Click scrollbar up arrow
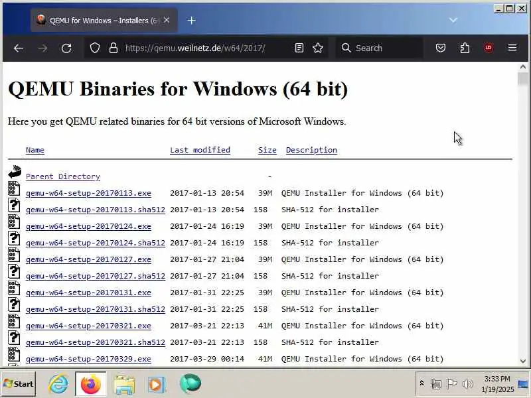 click(x=523, y=67)
